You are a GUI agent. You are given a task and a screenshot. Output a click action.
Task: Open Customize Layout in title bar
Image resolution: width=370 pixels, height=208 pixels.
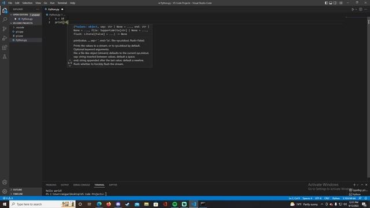point(341,3)
